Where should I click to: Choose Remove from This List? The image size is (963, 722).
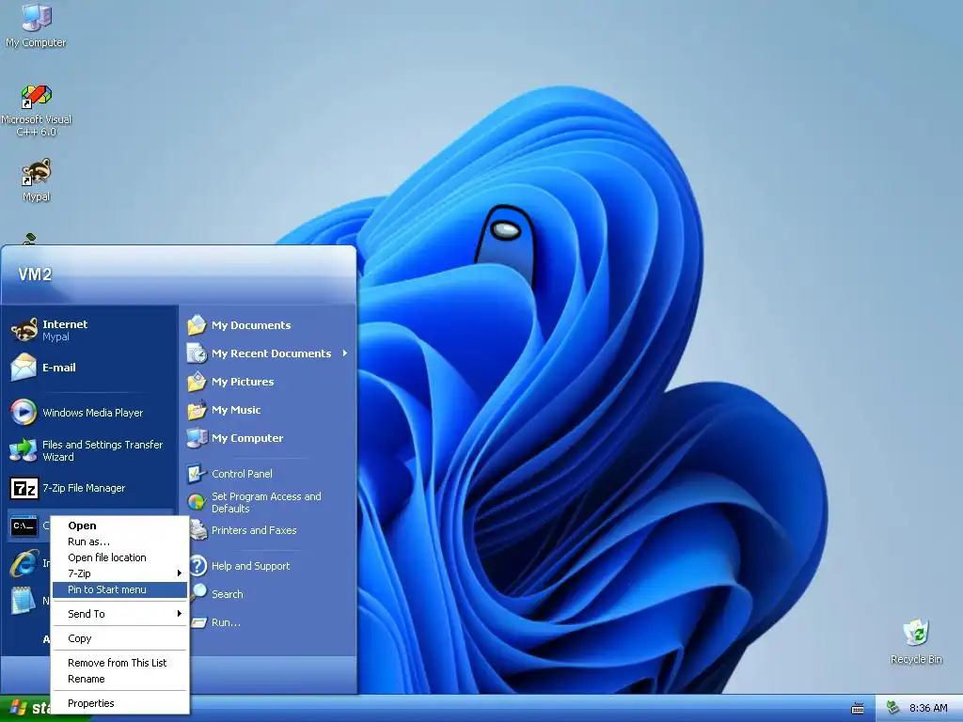119,663
